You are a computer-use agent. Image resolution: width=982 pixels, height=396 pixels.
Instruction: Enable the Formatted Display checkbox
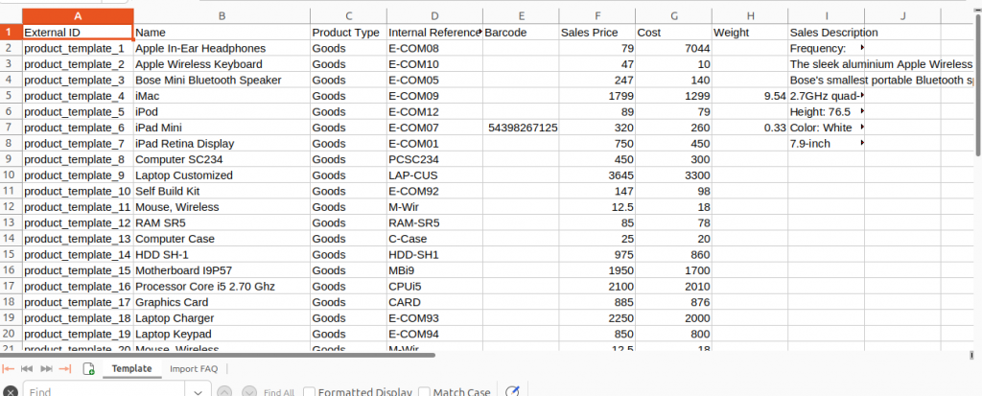click(x=310, y=392)
